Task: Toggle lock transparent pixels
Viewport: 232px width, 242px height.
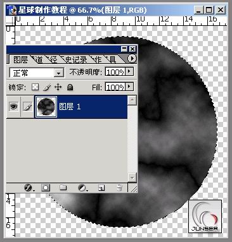Action: point(35,87)
